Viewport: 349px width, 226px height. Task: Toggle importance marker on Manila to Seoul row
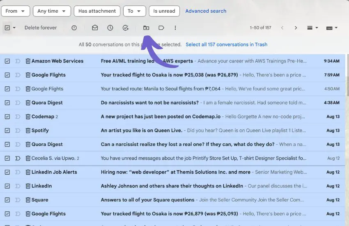click(18, 89)
